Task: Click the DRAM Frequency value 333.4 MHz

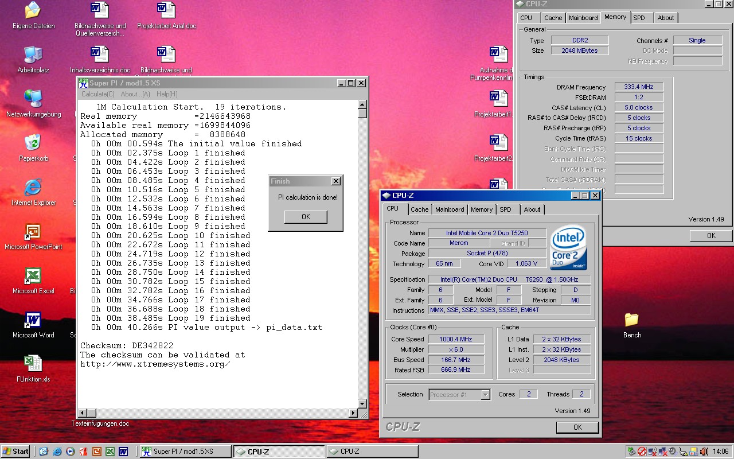Action: tap(639, 87)
